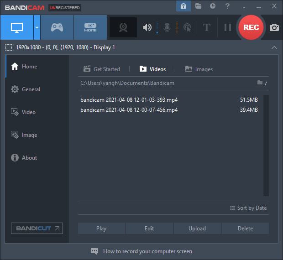Image resolution: width=283 pixels, height=260 pixels.
Task: Toggle mouse cursor effects icon
Action: coord(187,27)
